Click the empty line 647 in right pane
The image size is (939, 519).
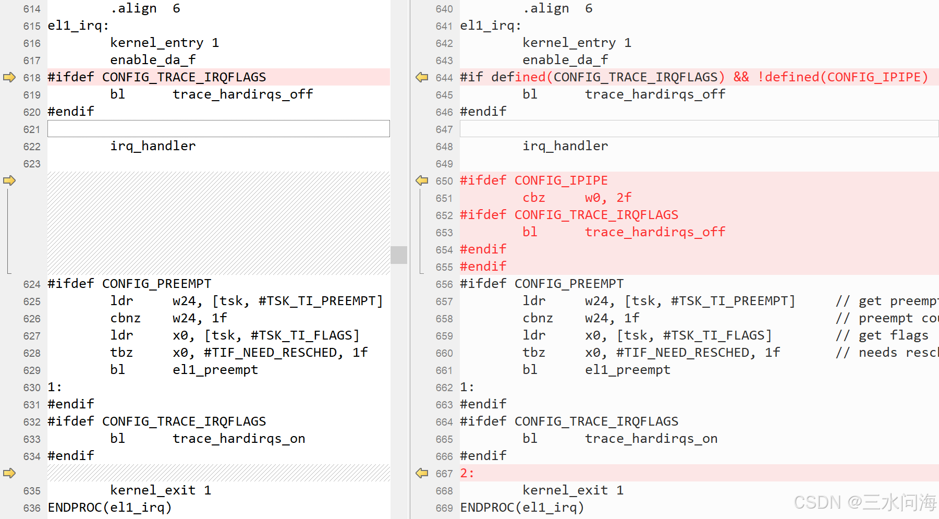tap(699, 129)
